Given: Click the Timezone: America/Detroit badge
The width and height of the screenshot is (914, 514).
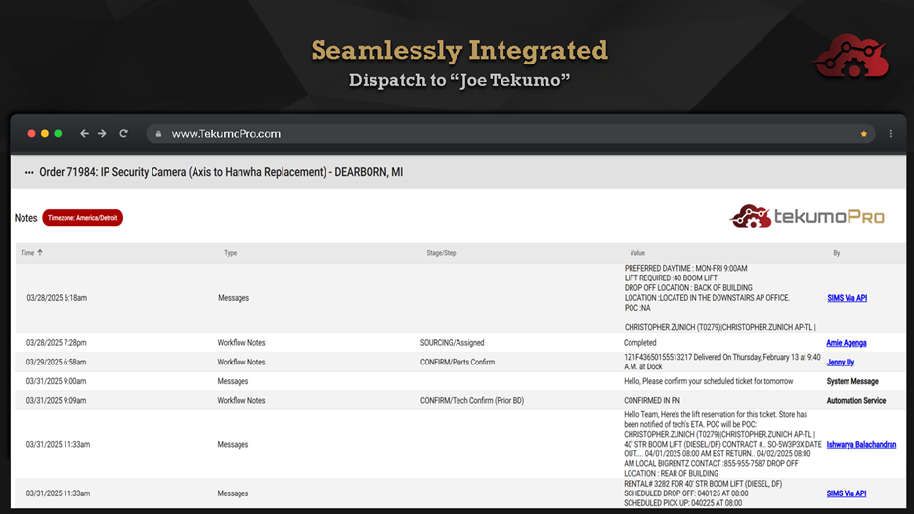Looking at the screenshot, I should pos(82,218).
